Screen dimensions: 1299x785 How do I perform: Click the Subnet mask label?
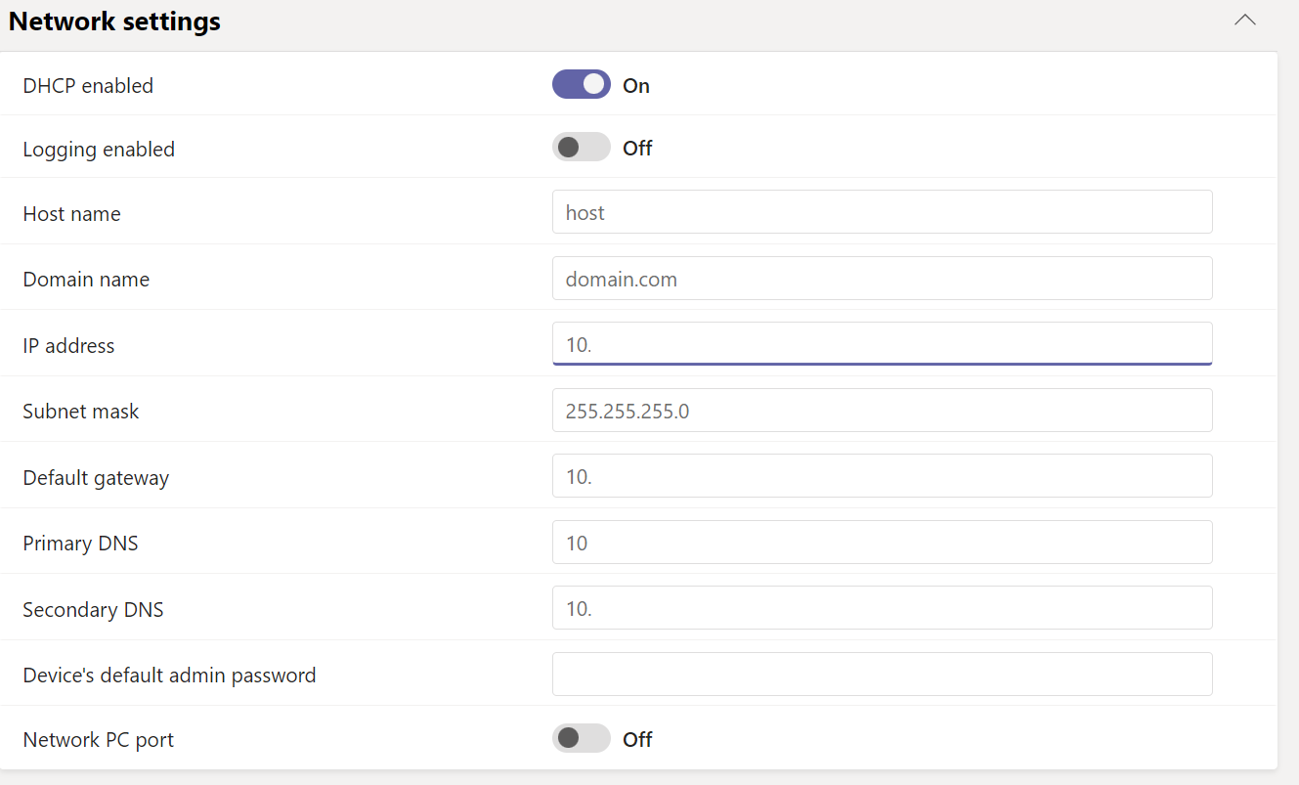[x=81, y=412]
